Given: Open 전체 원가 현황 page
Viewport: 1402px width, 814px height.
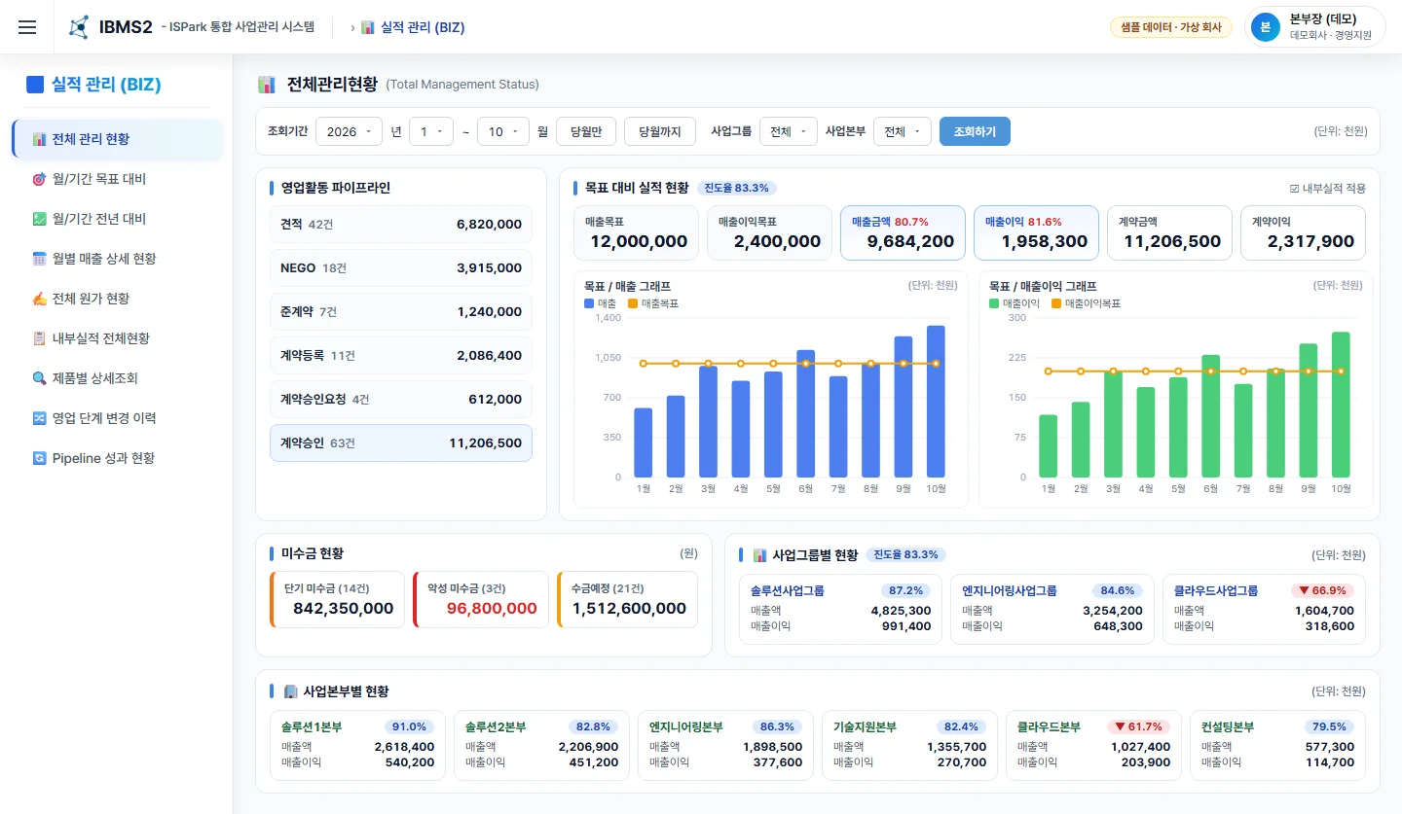Looking at the screenshot, I should [118, 299].
